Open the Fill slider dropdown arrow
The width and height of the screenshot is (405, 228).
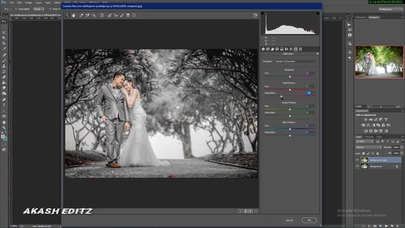[402, 153]
